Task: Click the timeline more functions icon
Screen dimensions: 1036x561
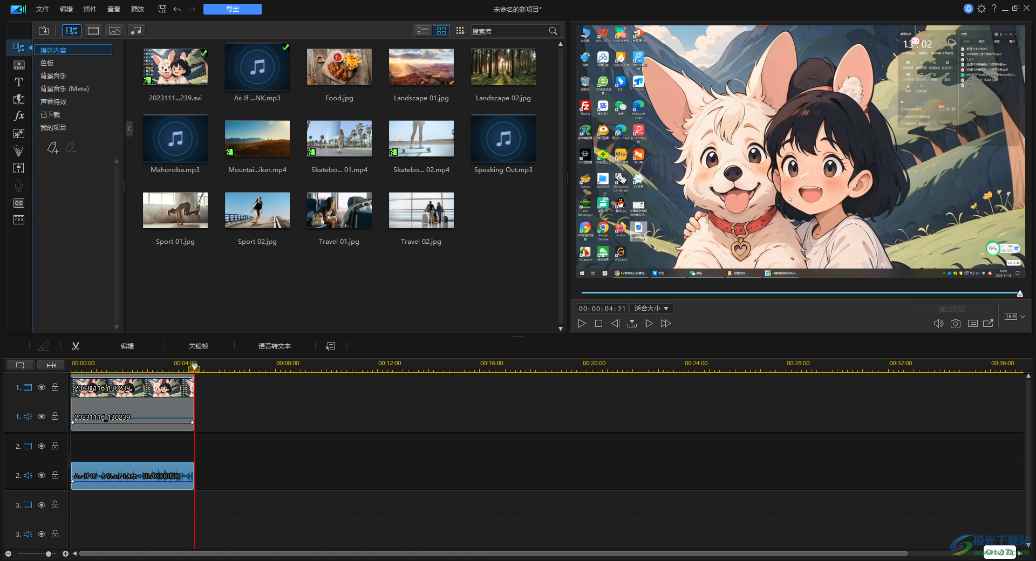Action: click(331, 346)
